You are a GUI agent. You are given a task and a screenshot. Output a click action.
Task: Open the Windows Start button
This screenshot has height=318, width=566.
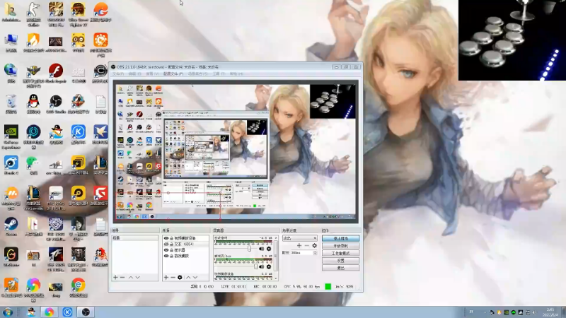pos(8,312)
